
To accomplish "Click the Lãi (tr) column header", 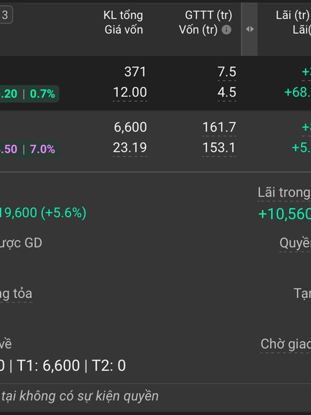I will [293, 15].
